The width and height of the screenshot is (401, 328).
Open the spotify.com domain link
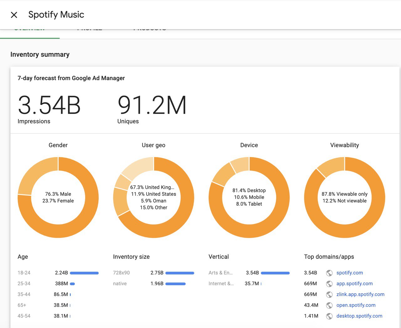click(x=350, y=273)
